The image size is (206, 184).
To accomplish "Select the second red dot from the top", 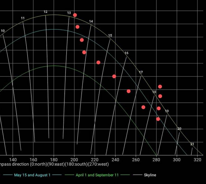I will (78, 27).
